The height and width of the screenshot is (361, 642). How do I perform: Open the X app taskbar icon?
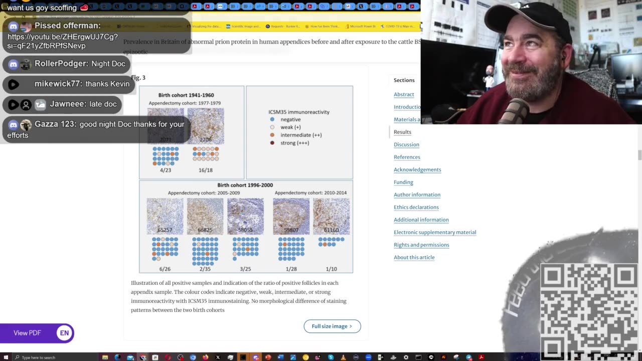point(218,357)
